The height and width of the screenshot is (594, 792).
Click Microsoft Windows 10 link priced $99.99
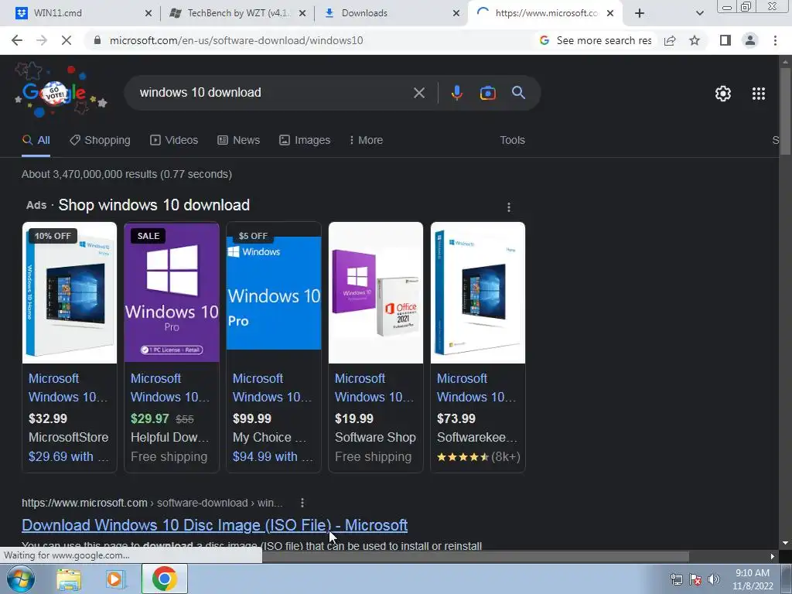click(x=271, y=387)
